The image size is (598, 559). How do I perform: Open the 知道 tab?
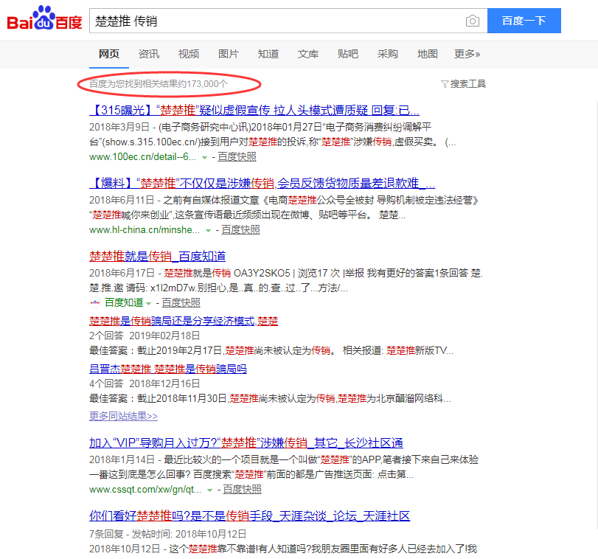(x=268, y=54)
